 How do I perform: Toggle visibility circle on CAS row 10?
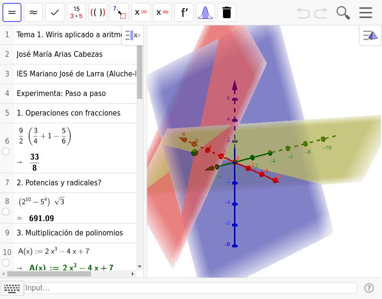(x=5, y=262)
